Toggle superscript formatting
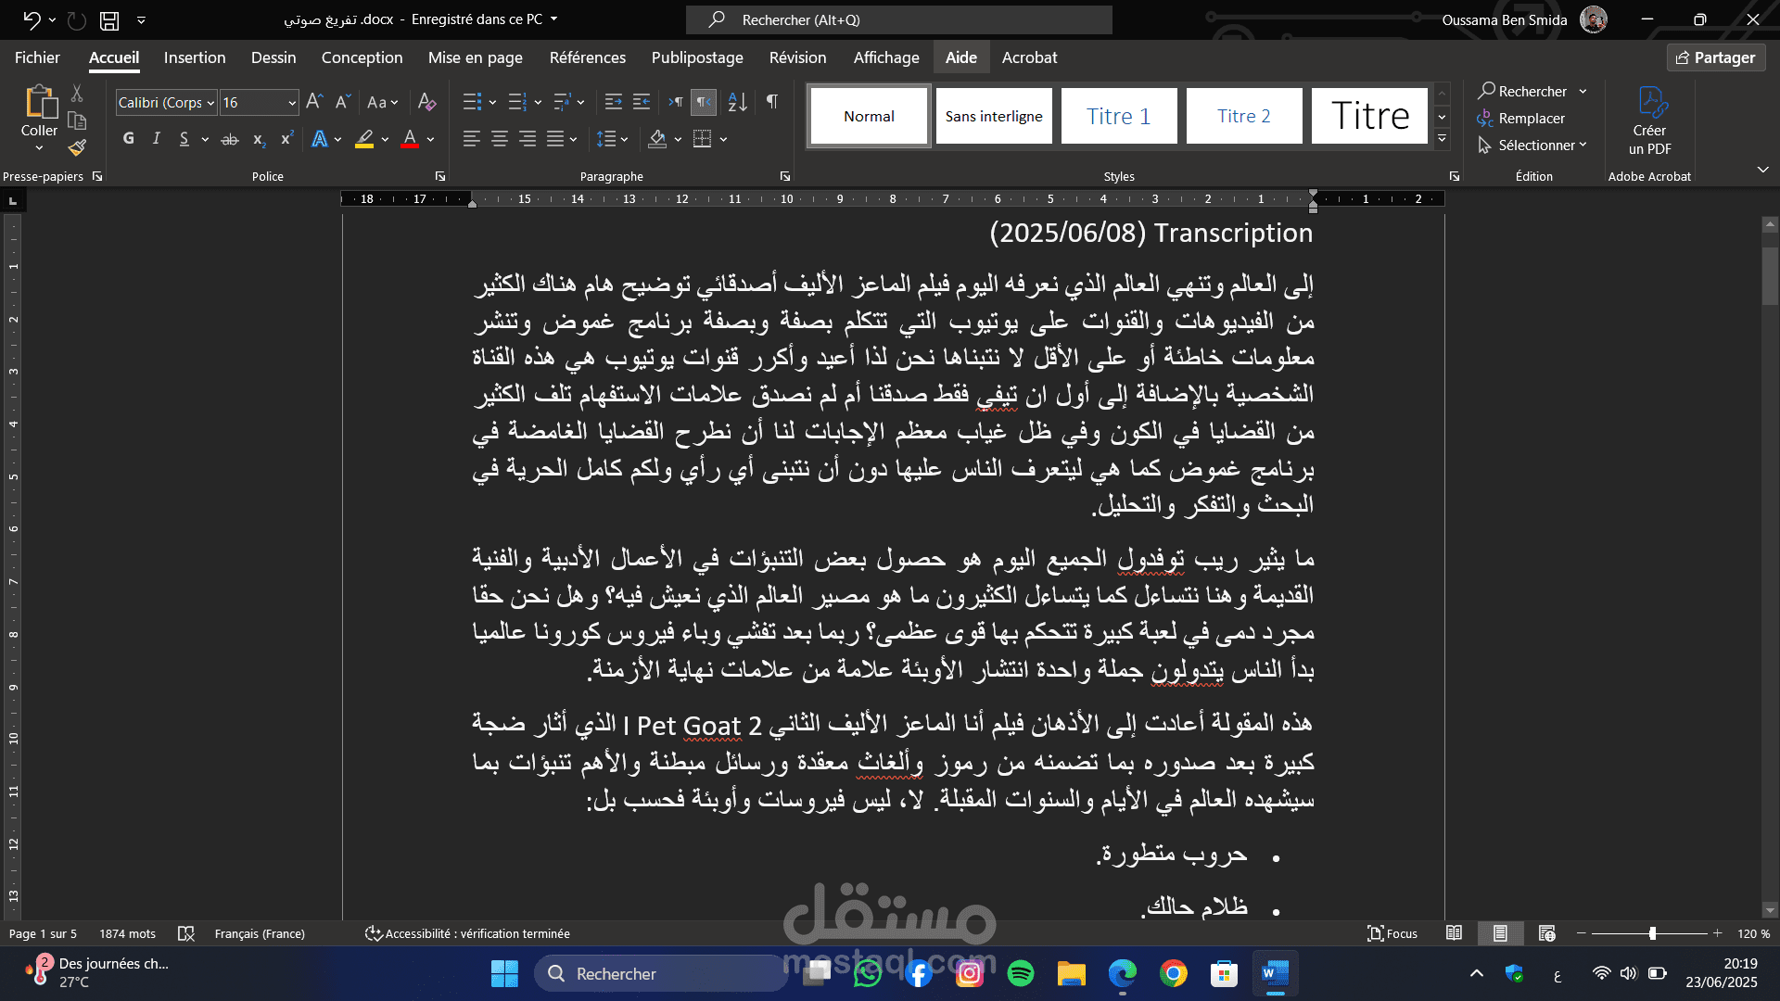 pyautogui.click(x=287, y=139)
